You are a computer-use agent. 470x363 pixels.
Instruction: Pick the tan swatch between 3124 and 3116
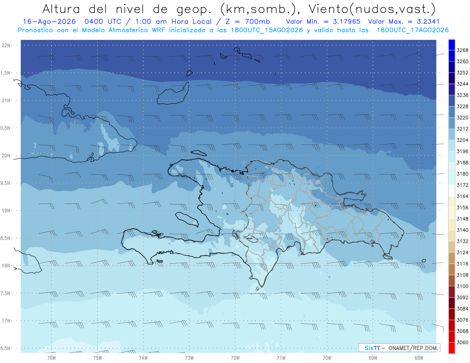click(452, 258)
